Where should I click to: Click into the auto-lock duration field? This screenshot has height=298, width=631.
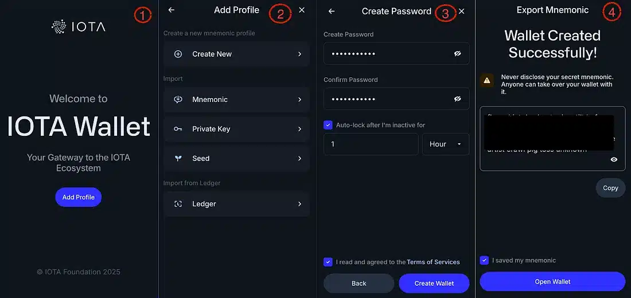coord(371,144)
